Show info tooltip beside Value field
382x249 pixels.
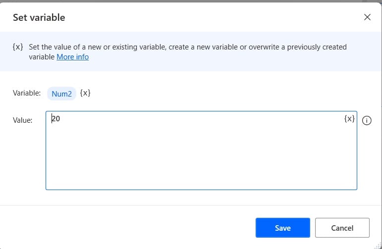pyautogui.click(x=367, y=120)
